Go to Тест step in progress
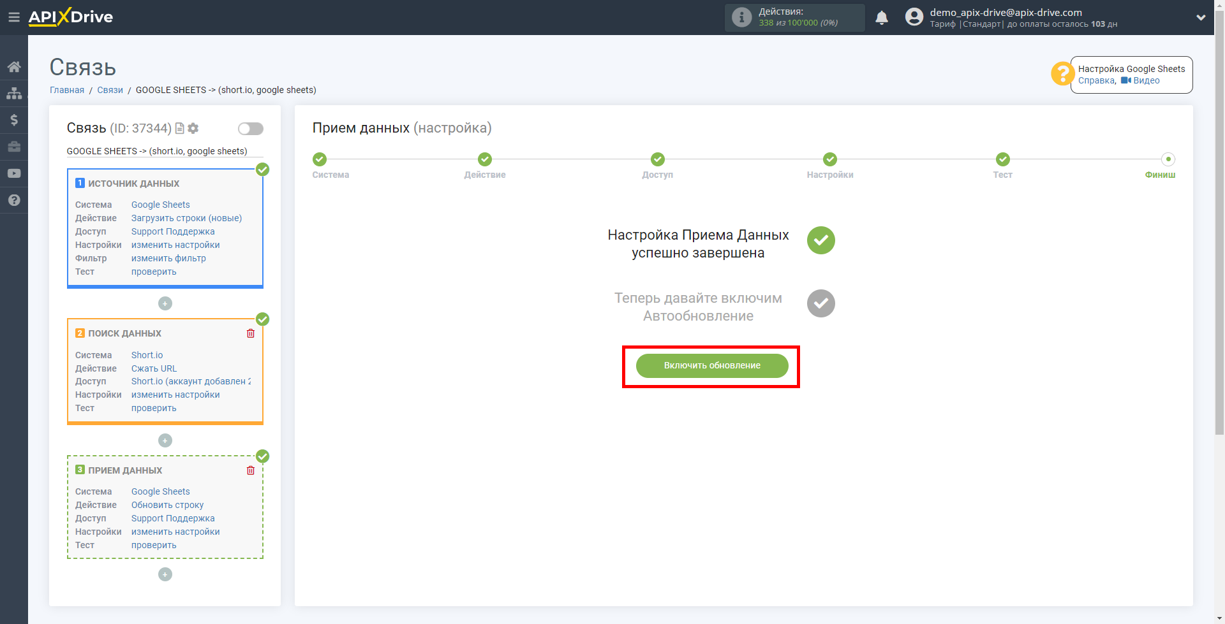 click(x=1003, y=159)
